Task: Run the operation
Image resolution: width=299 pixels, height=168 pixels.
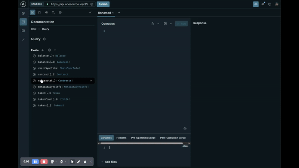Action: tap(181, 24)
